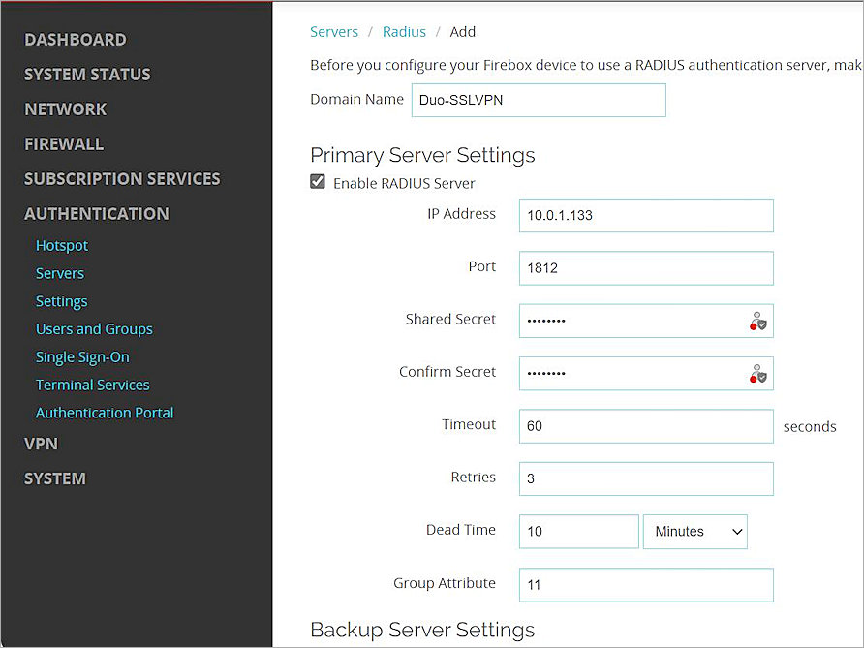
Task: Open the Servers breadcrumb link
Action: [334, 31]
